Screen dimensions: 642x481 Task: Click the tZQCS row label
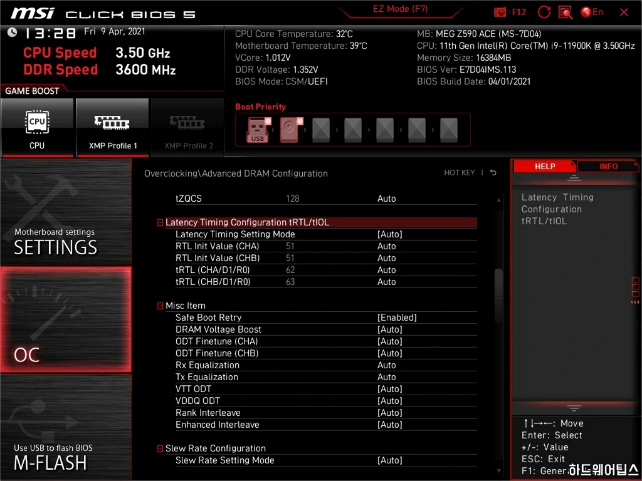click(x=188, y=199)
